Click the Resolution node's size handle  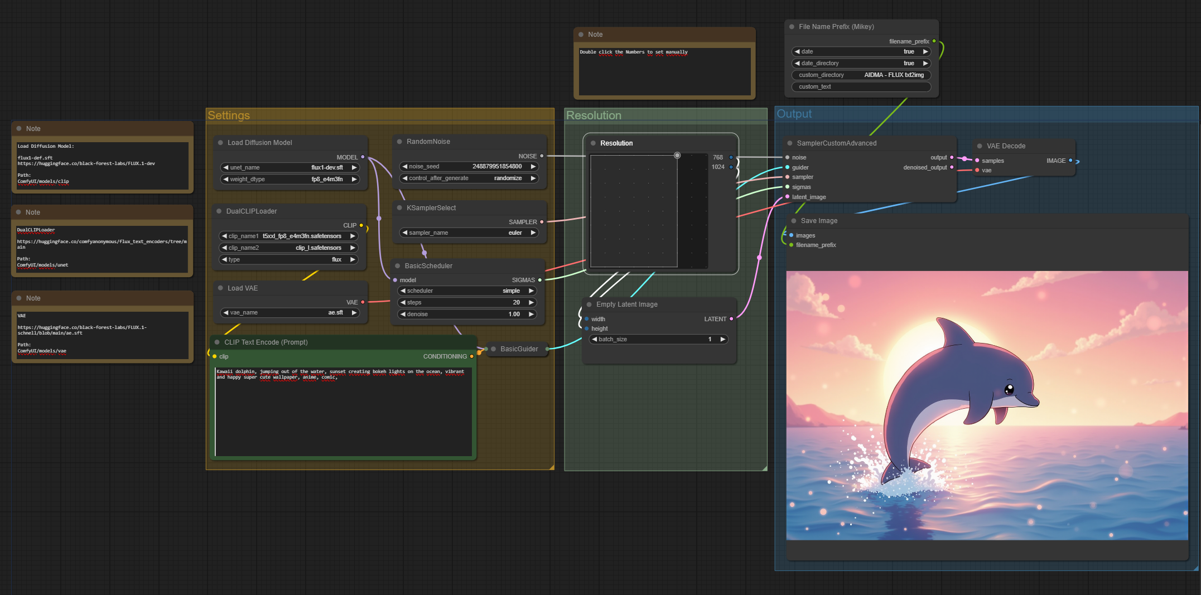pyautogui.click(x=677, y=156)
